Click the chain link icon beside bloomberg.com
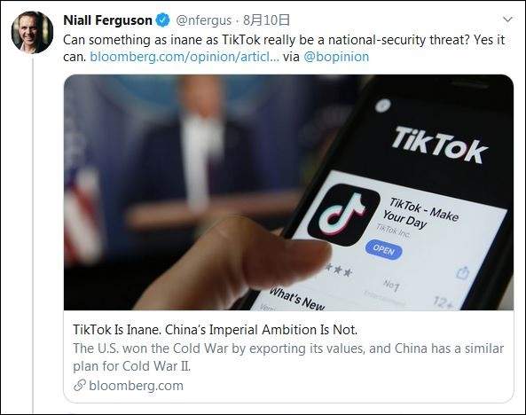Screen dimensions: 526x415 (x=80, y=386)
